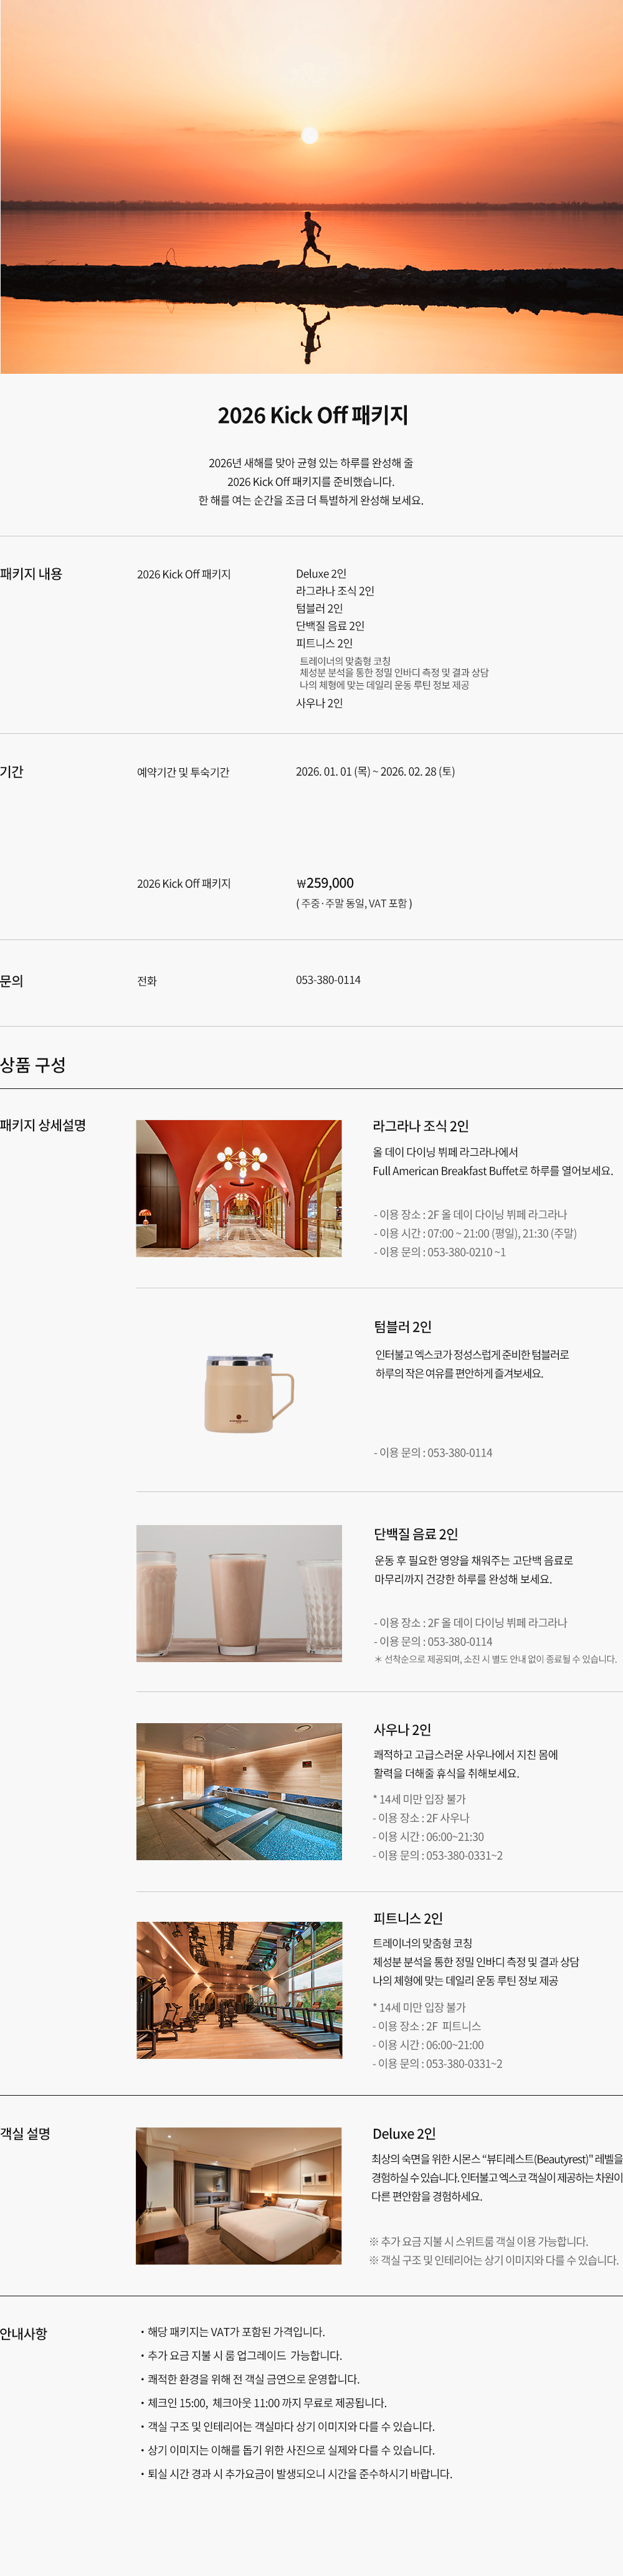Click the sauna inquiry number 053-380-0331~2
This screenshot has height=2576, width=623.
coord(465,1855)
